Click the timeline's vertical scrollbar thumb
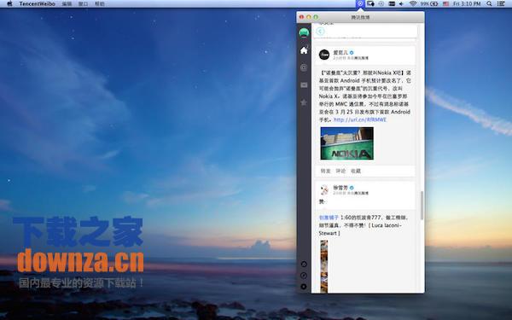The width and height of the screenshot is (512, 320). click(422, 206)
